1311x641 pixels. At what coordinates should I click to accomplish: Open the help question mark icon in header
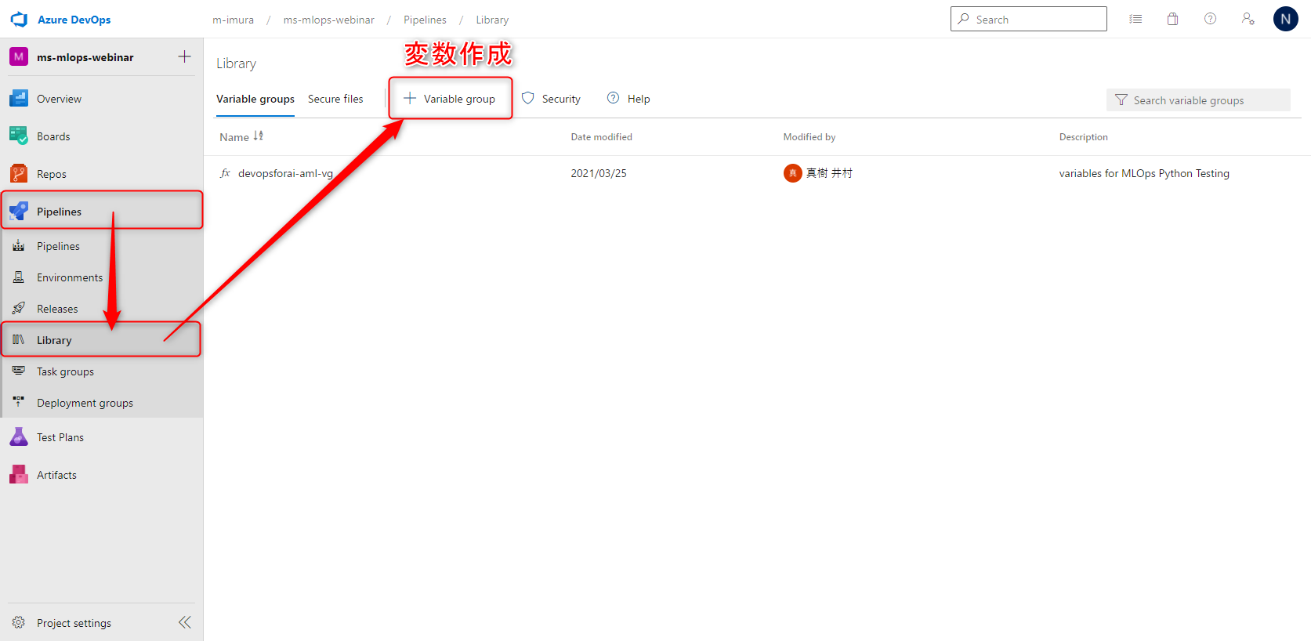tap(1211, 19)
